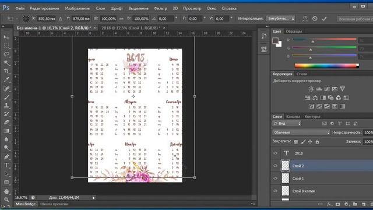Open the layer filter type dropdown Вид
Viewport: 373px width, 210px height.
287,123
